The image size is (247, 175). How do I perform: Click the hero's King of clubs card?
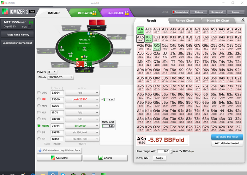[88, 64]
